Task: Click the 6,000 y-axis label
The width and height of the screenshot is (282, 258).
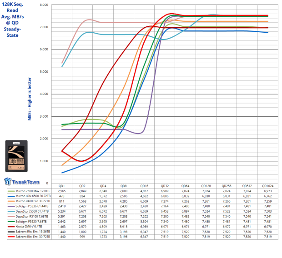Action: coord(44,50)
